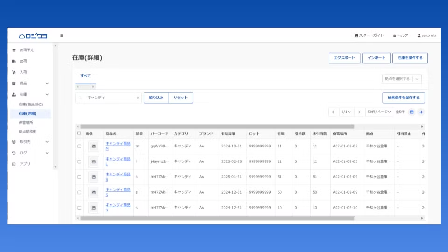Open the 50件/ページ page size dropdown
This screenshot has height=252, width=448.
[x=378, y=112]
